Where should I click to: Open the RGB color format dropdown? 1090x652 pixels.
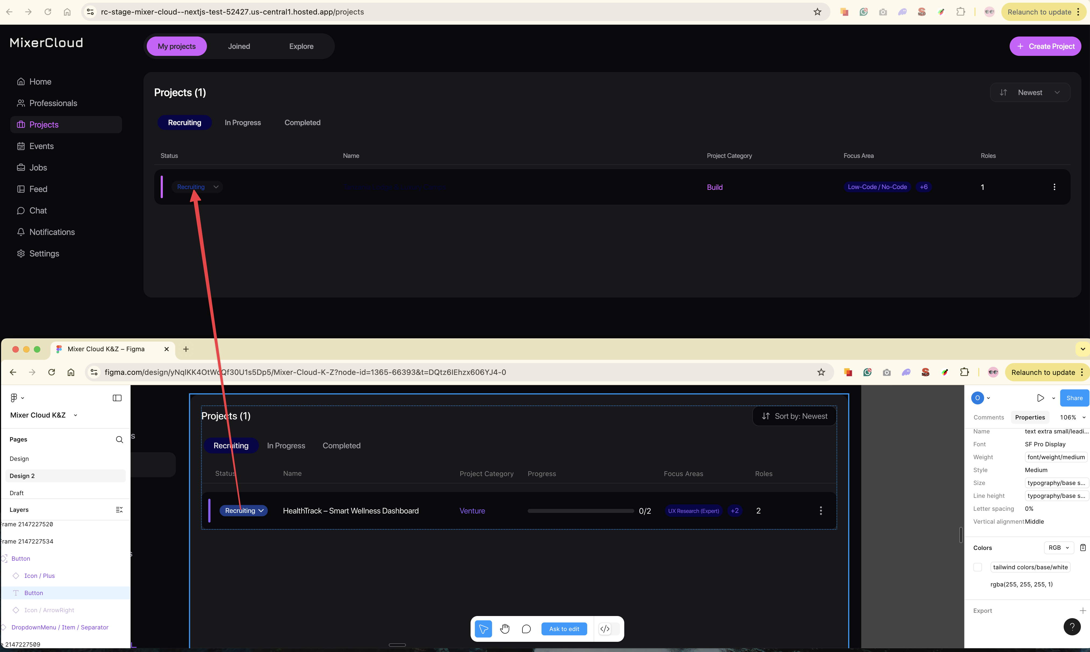pyautogui.click(x=1058, y=548)
